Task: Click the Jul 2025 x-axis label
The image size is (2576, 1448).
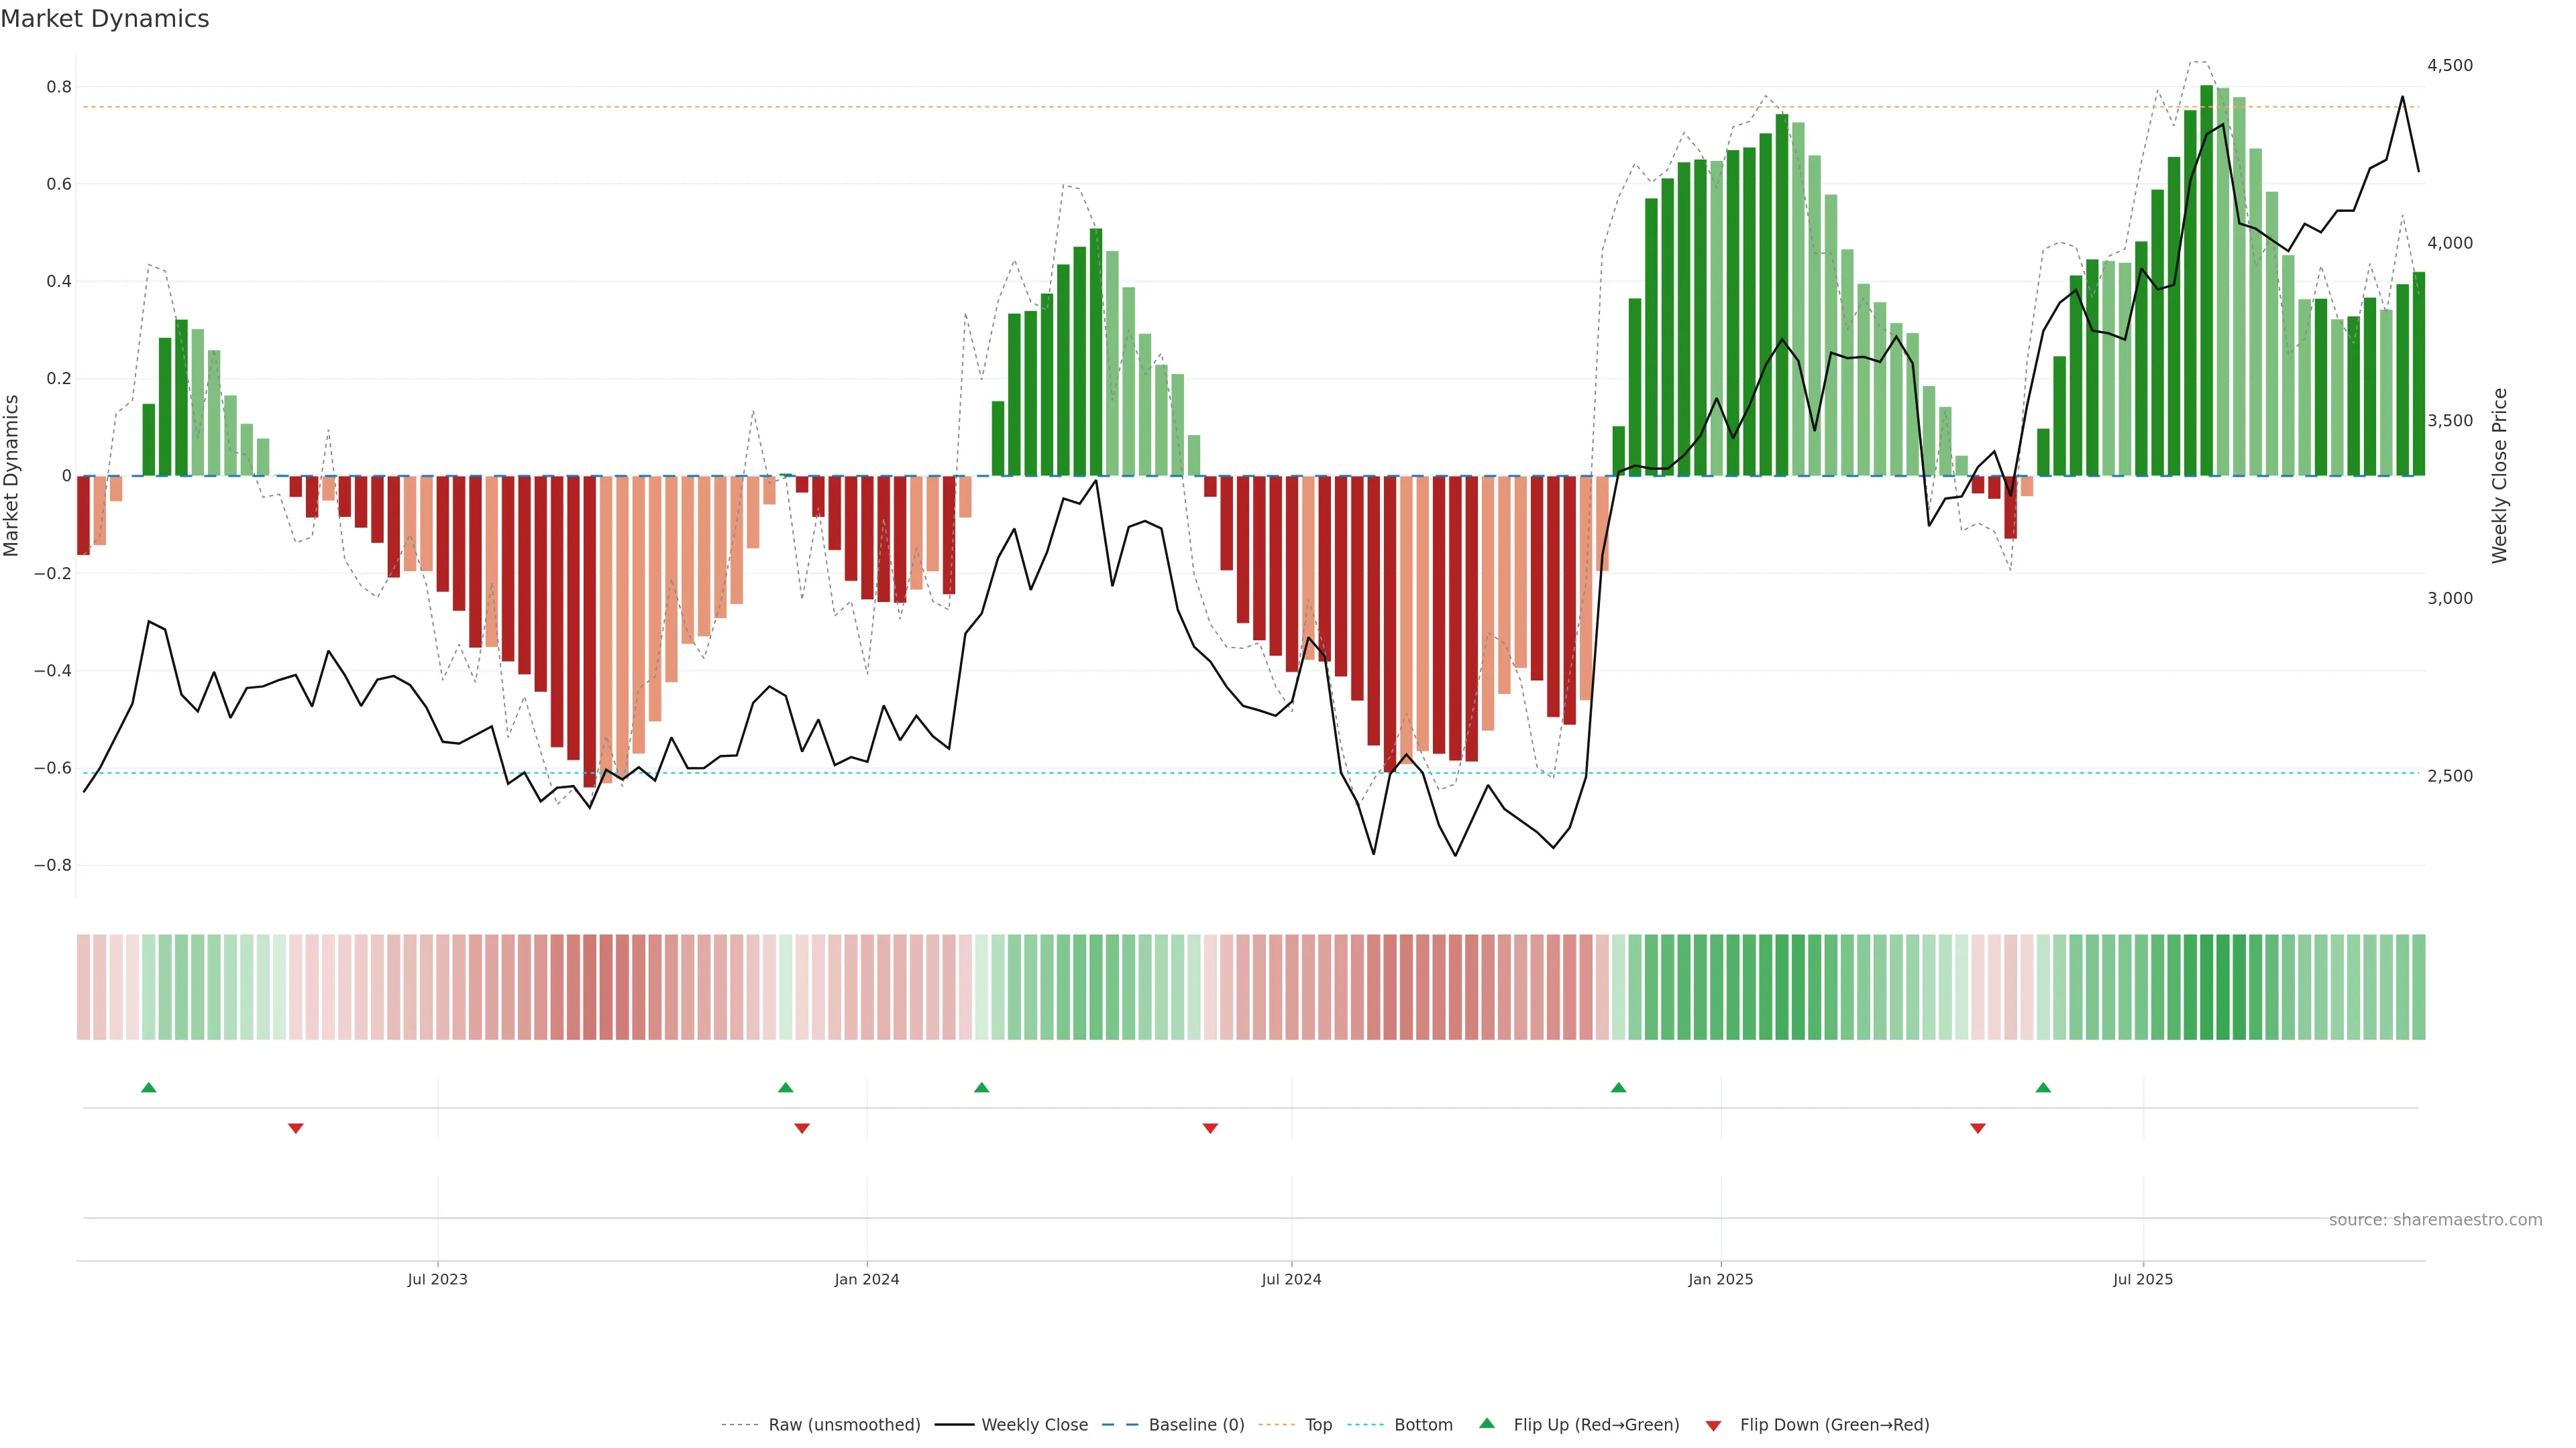Action: (2143, 1279)
